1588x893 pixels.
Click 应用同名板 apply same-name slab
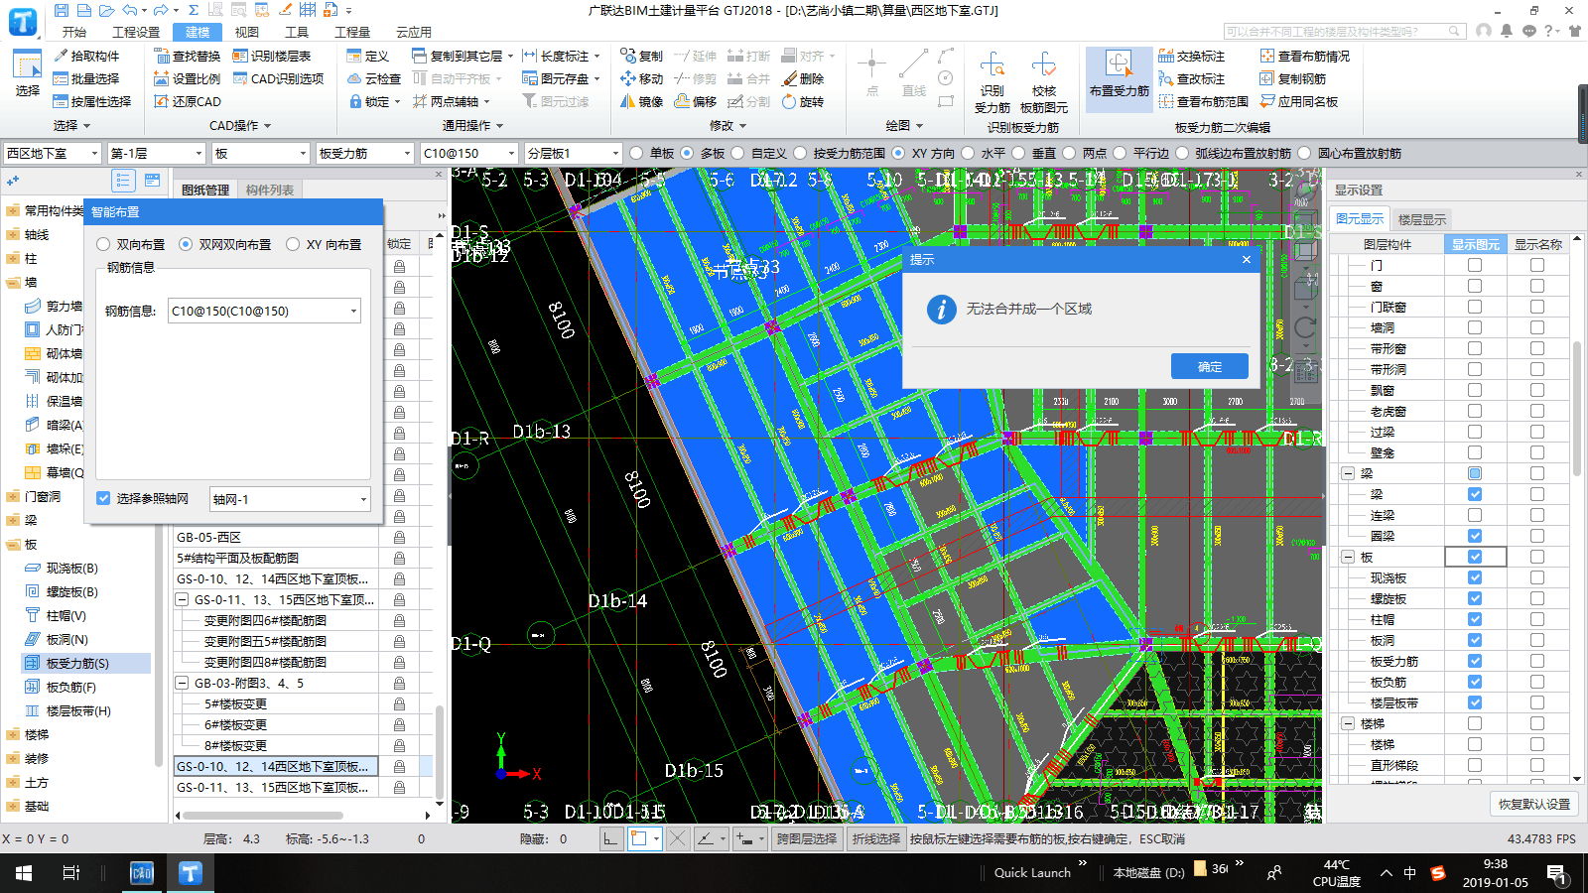tap(1299, 101)
